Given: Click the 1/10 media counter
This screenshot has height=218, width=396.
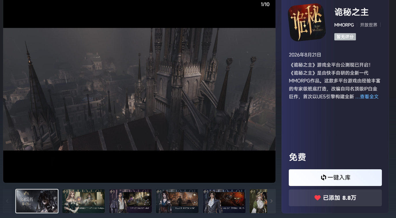Looking at the screenshot, I should 265,4.
